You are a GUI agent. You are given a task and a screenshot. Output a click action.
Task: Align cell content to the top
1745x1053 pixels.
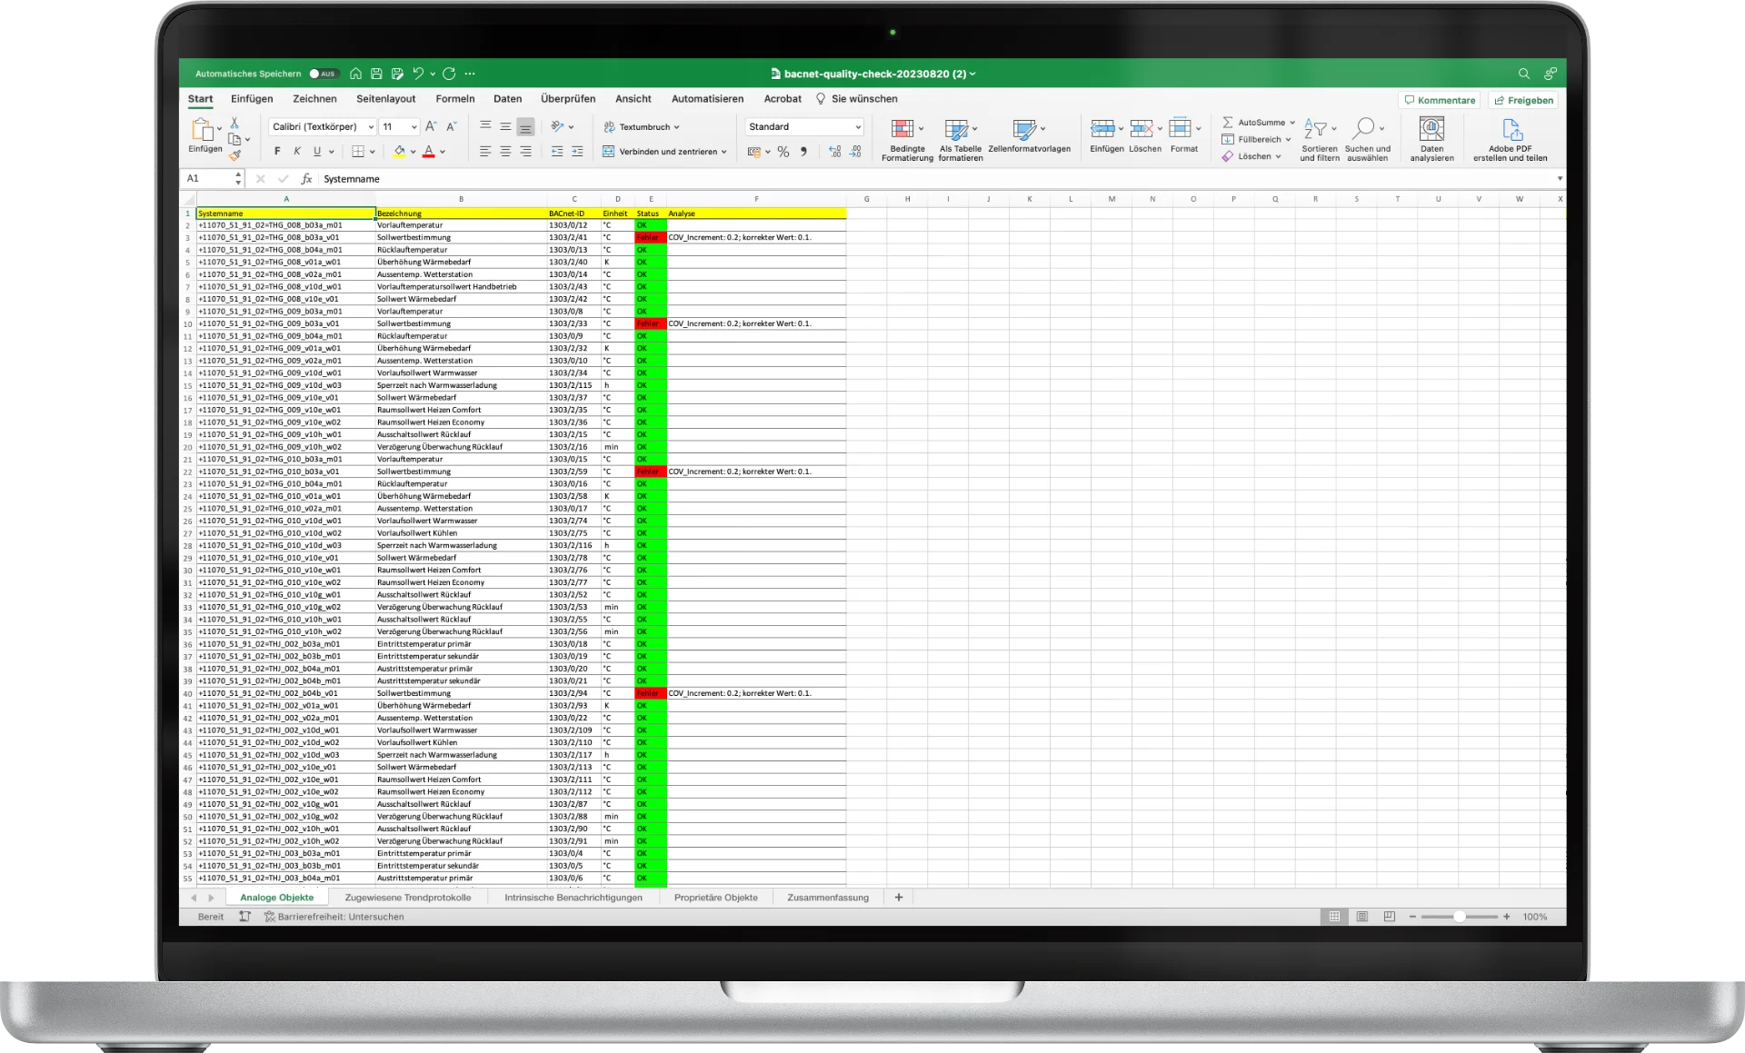pos(485,126)
